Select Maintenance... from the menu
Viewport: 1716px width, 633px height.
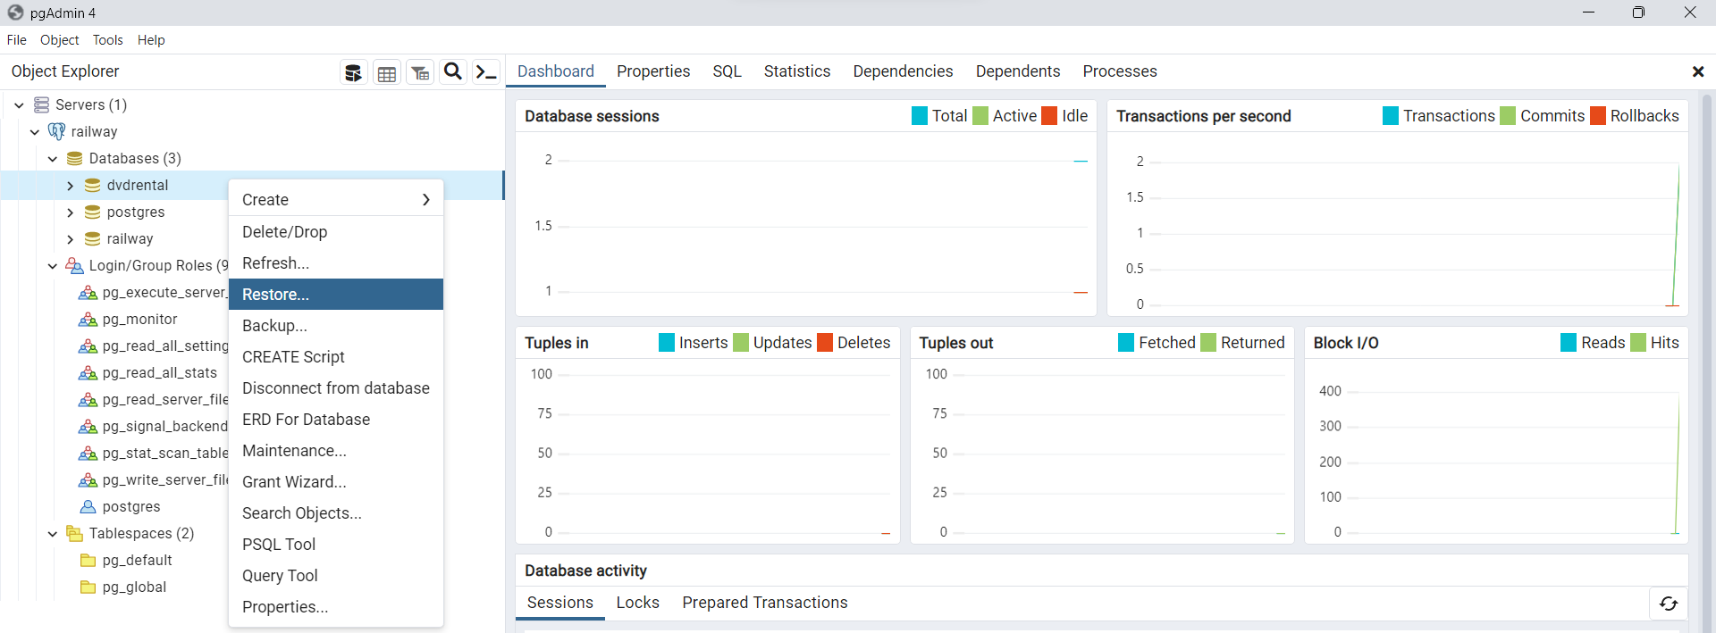[x=336, y=451]
